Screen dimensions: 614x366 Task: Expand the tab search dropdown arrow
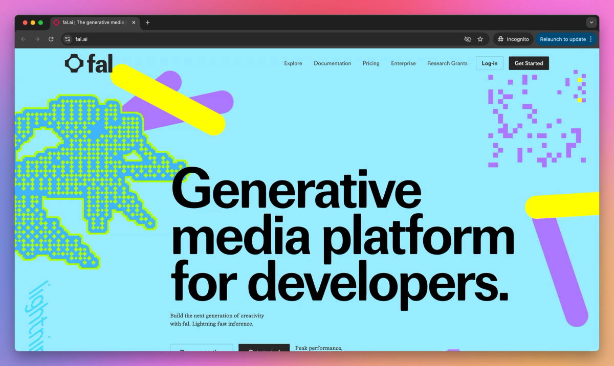coord(591,22)
